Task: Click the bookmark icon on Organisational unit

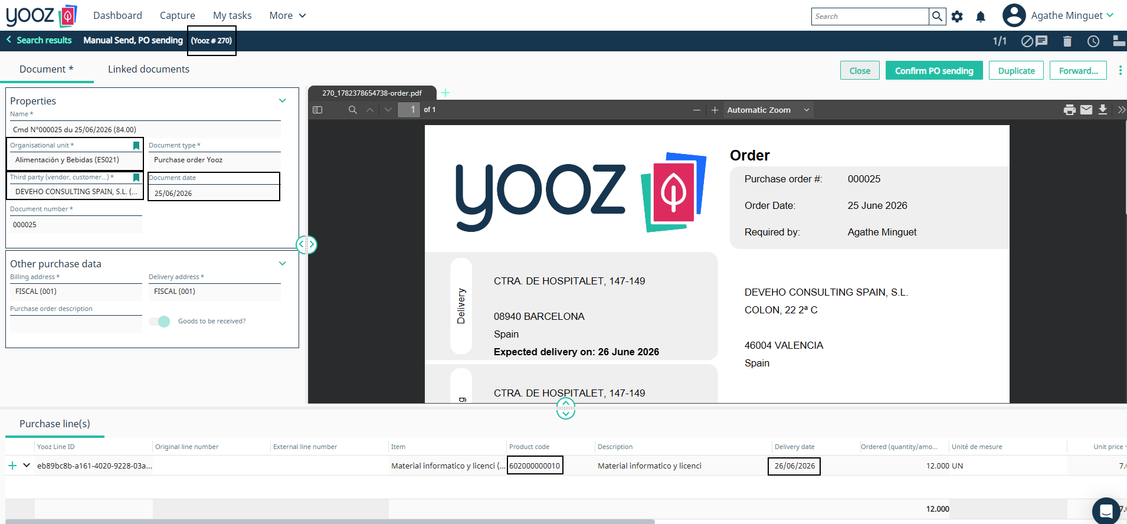Action: 136,145
